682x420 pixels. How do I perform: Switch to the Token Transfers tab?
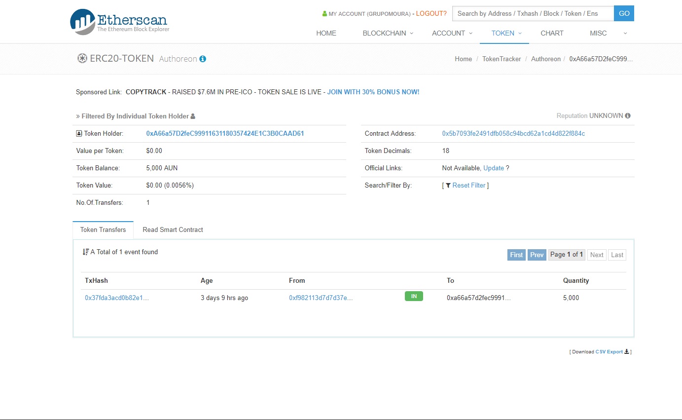[x=103, y=229]
